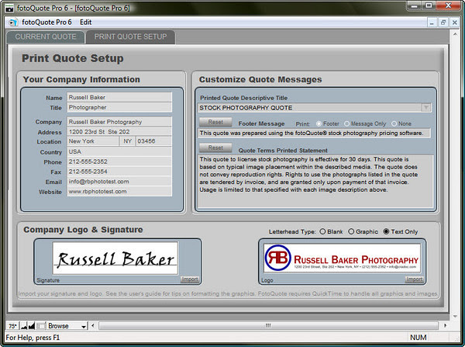Click the STOCK PHOTOGRAPHY QUOTE title field

pos(309,108)
